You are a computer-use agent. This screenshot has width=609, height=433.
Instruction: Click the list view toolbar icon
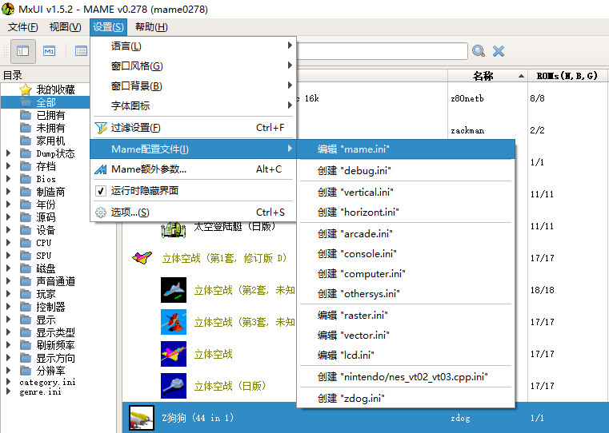[81, 51]
